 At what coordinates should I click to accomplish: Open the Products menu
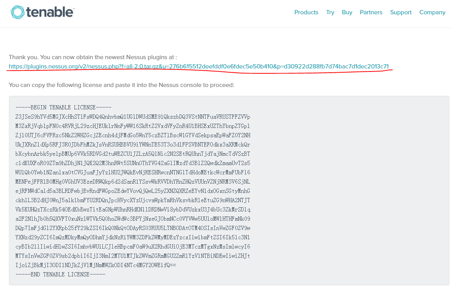point(306,12)
